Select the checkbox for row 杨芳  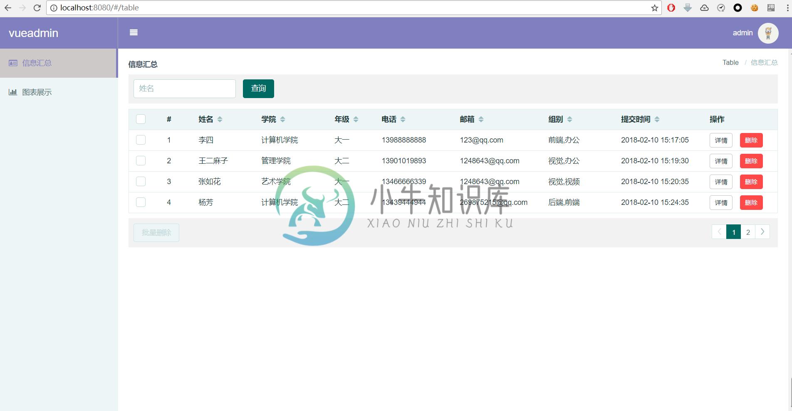click(x=141, y=202)
